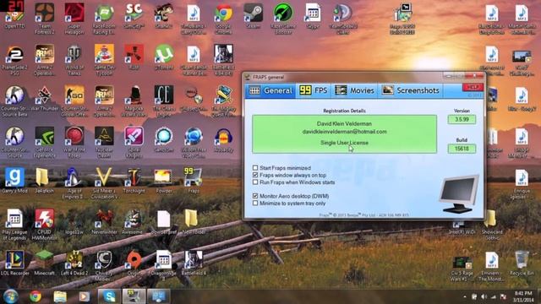Open the Rust desktop shortcut
This screenshot has width=541, height=304.
[134, 57]
